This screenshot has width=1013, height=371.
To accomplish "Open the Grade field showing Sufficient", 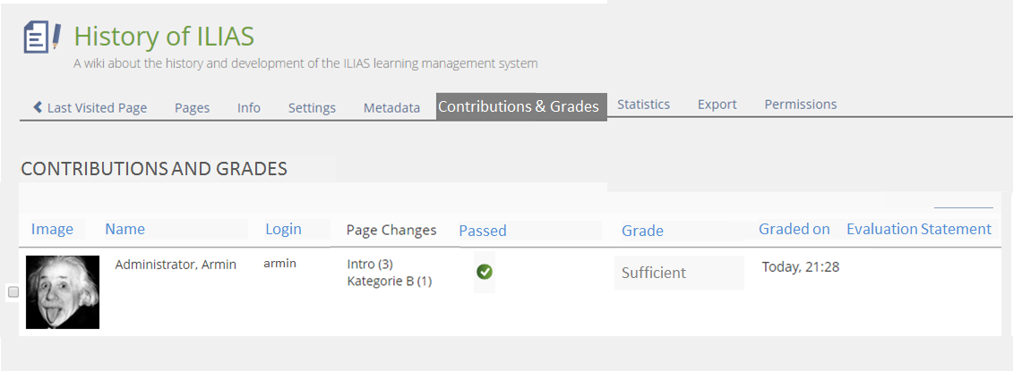I will 679,273.
